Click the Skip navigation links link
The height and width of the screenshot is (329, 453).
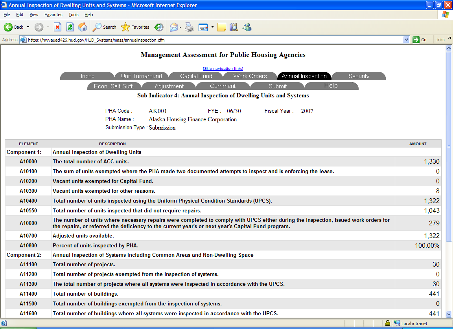point(223,69)
